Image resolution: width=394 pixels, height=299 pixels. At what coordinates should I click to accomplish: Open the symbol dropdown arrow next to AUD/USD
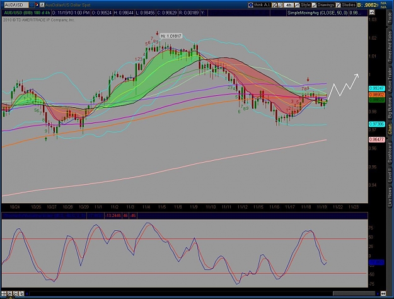coord(32,5)
